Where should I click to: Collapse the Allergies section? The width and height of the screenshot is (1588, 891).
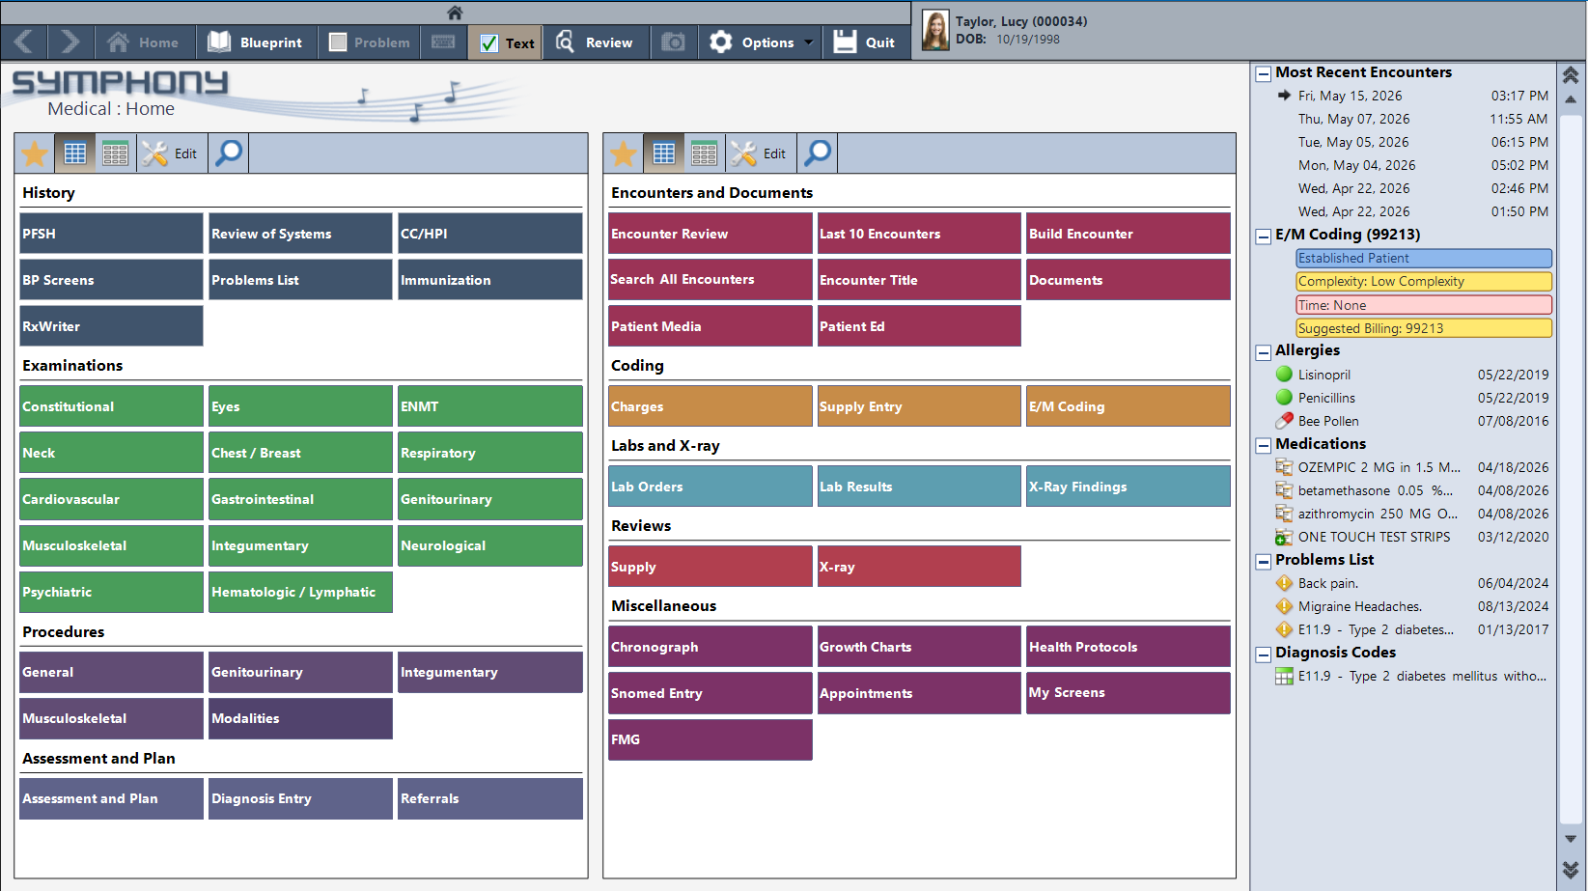[1263, 351]
